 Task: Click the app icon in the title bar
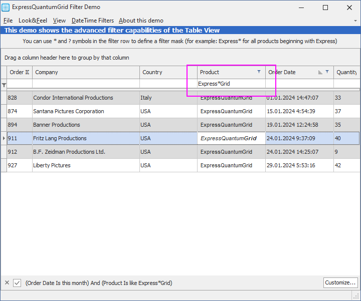coord(6,8)
